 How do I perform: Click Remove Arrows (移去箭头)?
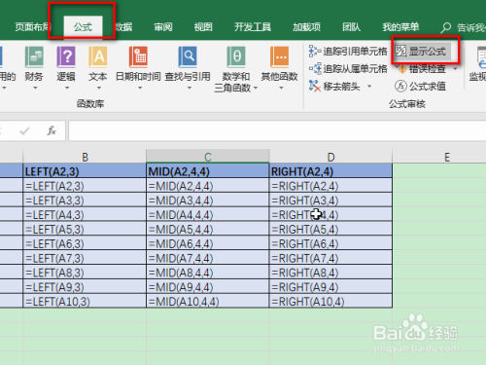(x=335, y=87)
